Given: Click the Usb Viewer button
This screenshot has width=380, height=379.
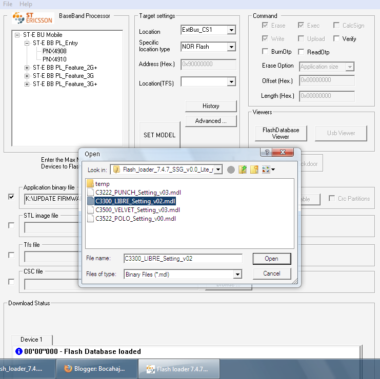Looking at the screenshot, I should pyautogui.click(x=341, y=133).
